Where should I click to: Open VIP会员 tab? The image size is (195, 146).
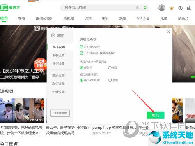pyautogui.click(x=143, y=19)
